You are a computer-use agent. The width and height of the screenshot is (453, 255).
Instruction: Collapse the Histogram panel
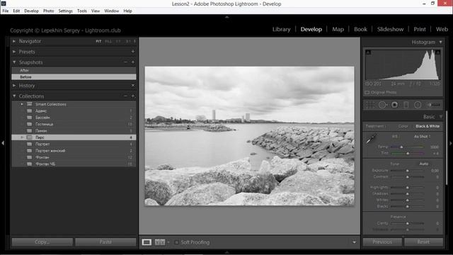(x=440, y=42)
